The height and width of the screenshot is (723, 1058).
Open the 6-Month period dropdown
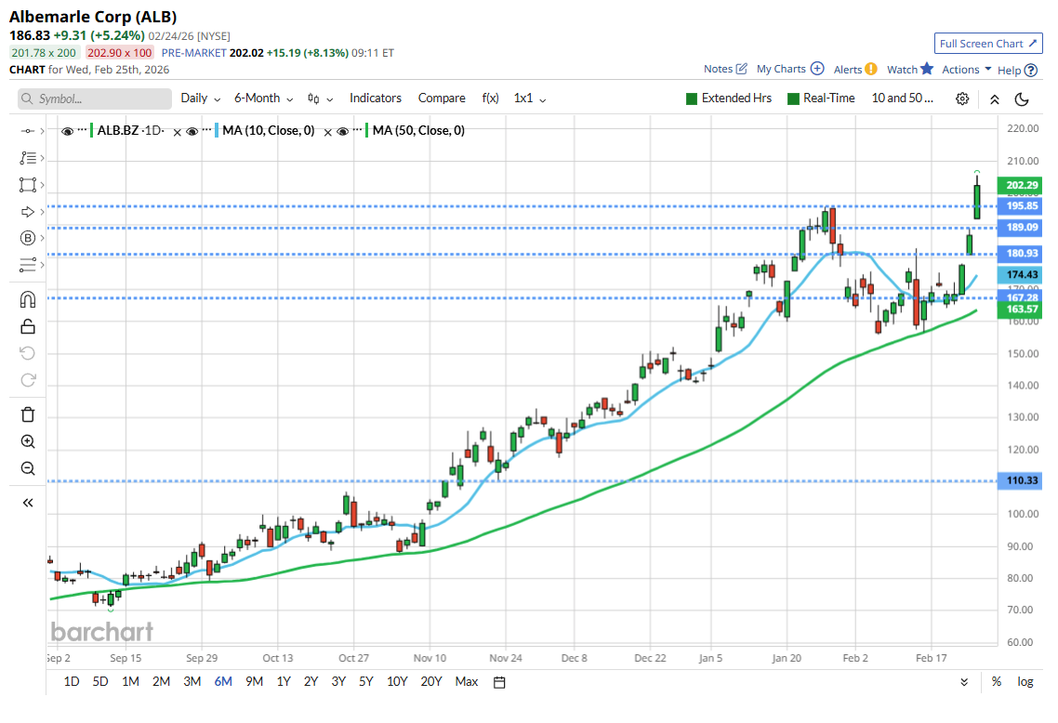(x=264, y=99)
